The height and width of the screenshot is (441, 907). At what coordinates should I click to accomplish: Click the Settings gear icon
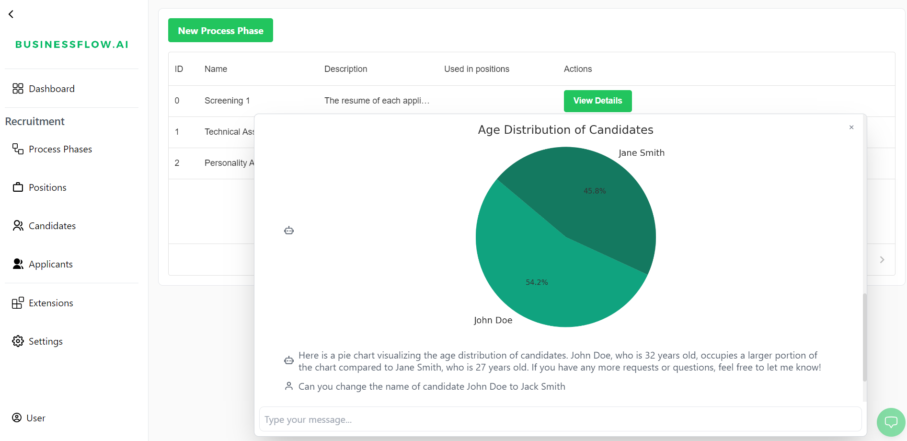pyautogui.click(x=18, y=341)
